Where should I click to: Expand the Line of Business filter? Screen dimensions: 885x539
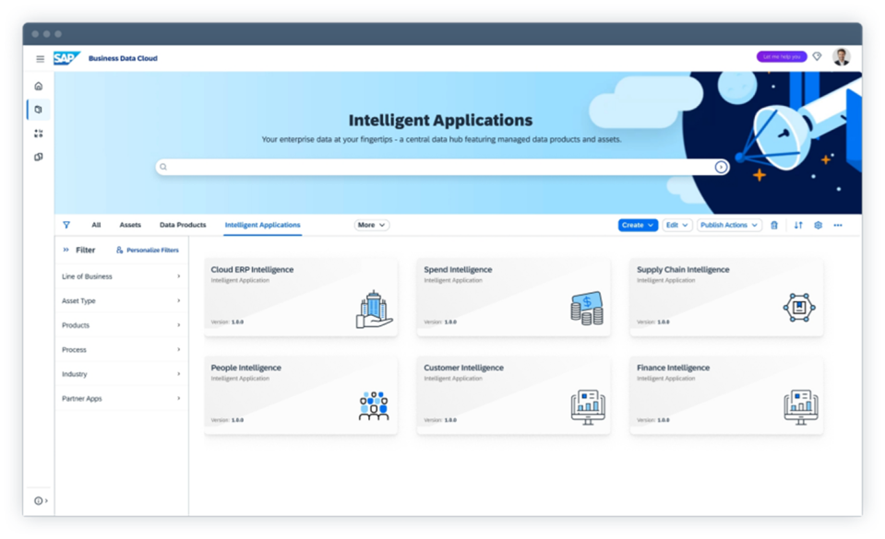pos(121,276)
